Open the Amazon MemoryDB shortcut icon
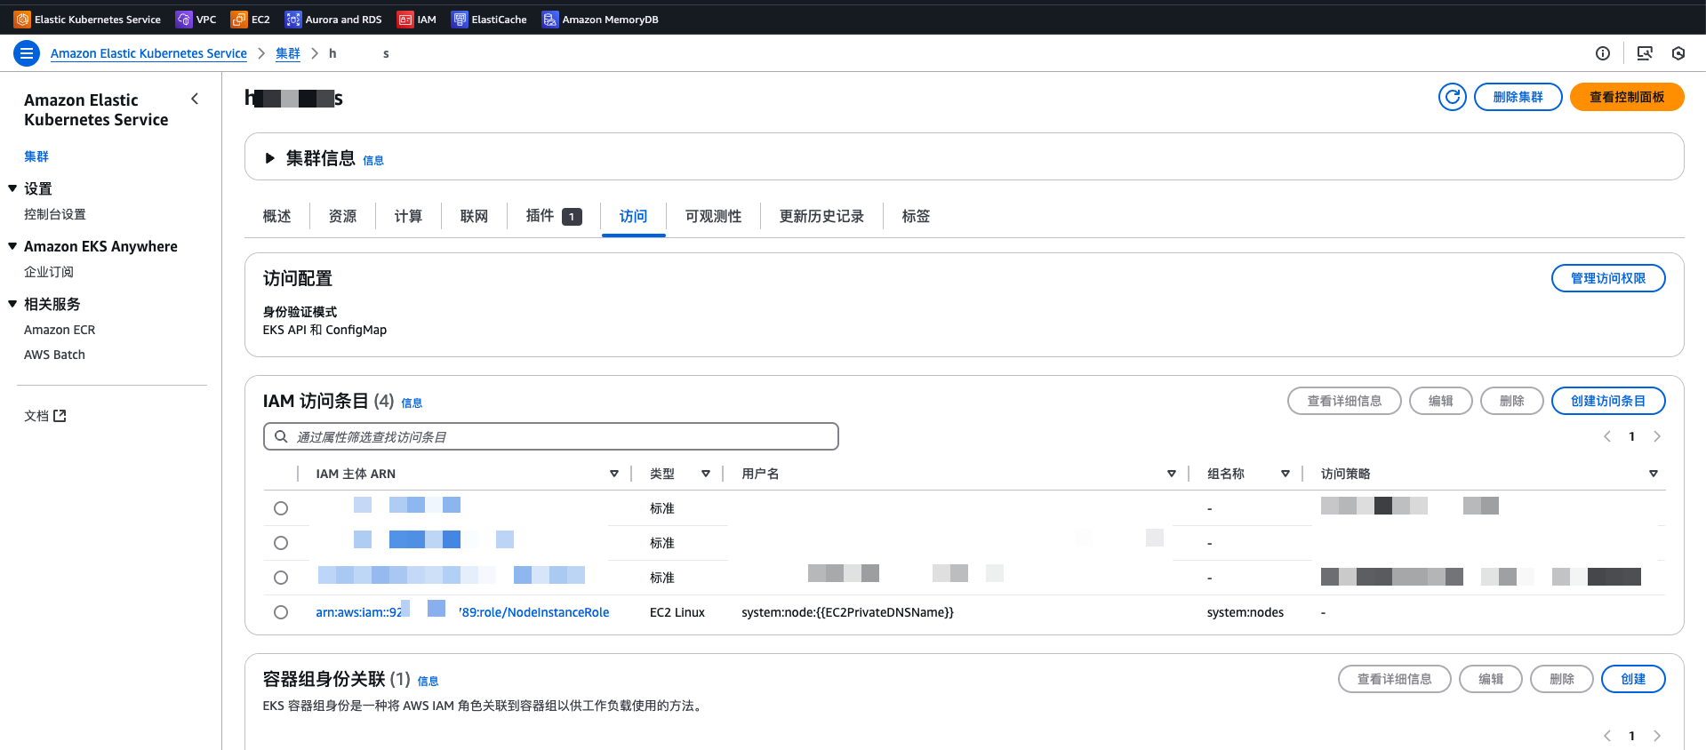 [x=550, y=19]
